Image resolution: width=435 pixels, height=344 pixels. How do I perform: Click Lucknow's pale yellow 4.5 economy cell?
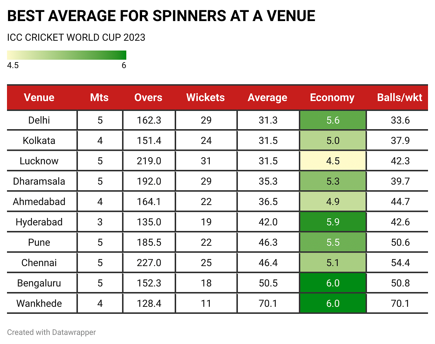pyautogui.click(x=333, y=161)
